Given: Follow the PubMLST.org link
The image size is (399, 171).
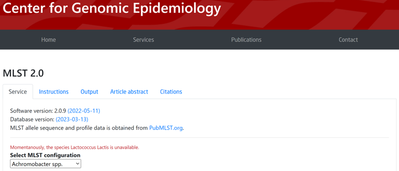Looking at the screenshot, I should [166, 128].
